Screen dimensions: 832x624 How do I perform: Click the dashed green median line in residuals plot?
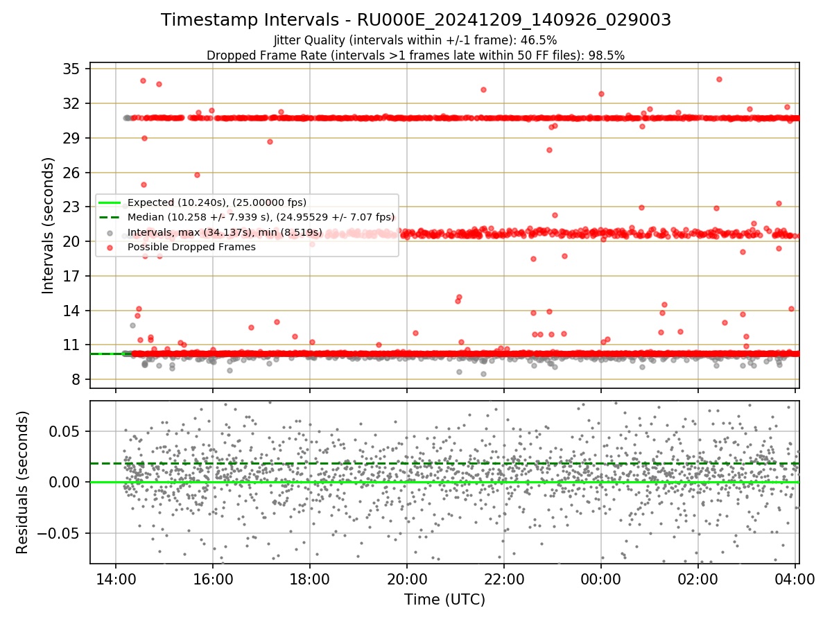(444, 463)
